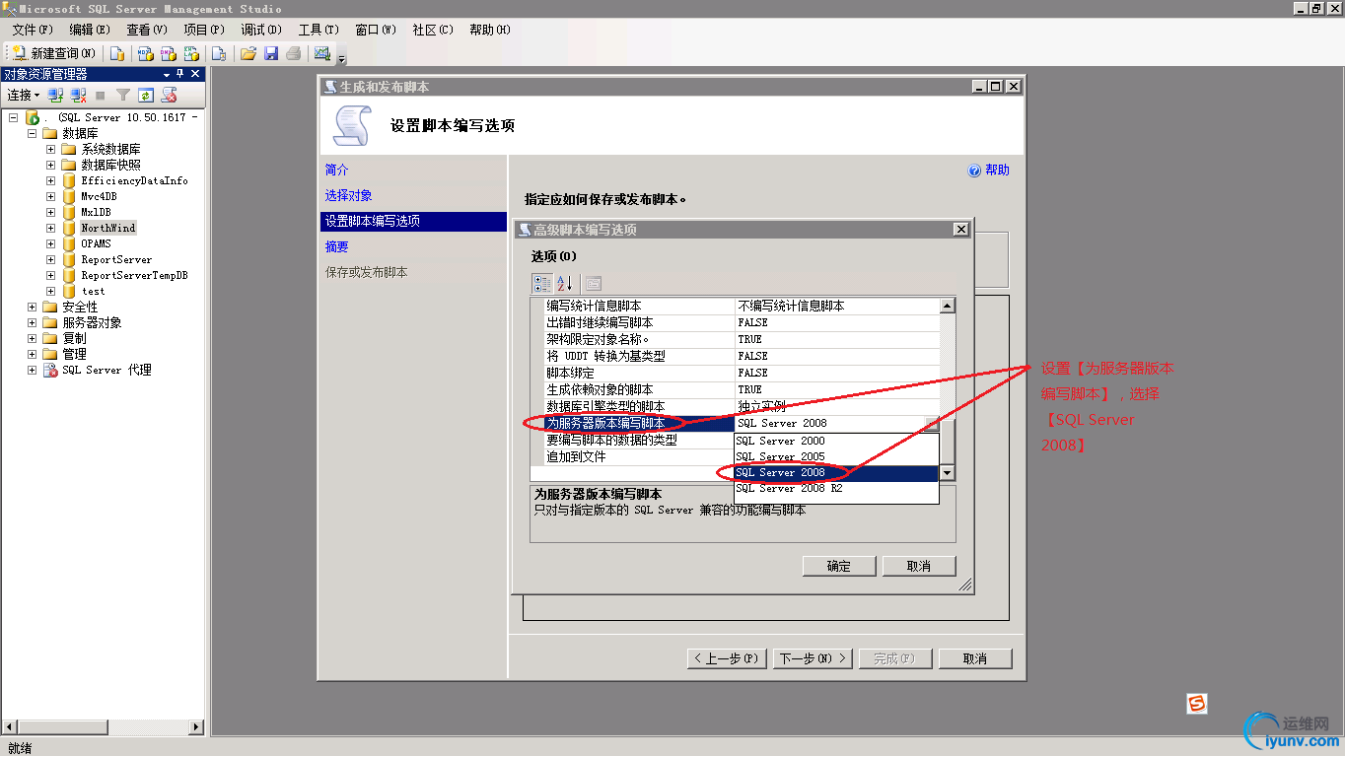
Task: Click Object Explorer horizontal scroll right arrow
Action: tap(196, 727)
